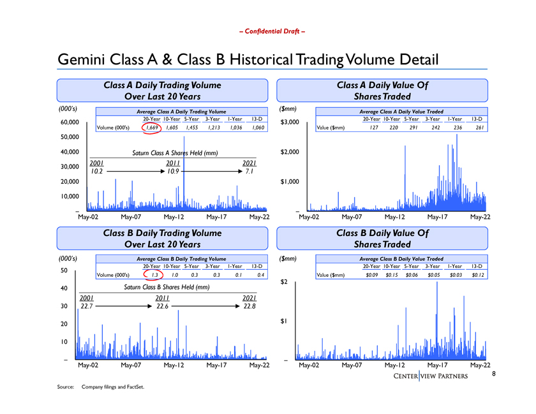Click the Class B Daily Trading Volume heading
The image size is (536, 414).
click(162, 239)
